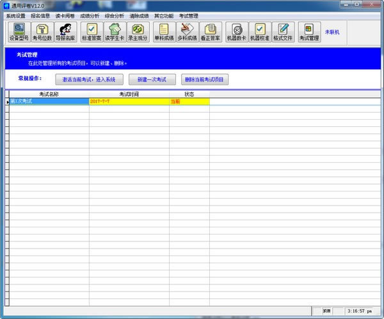Show 单科成绩 via toolbar icon
Image resolution: width=384 pixels, height=319 pixels.
(164, 32)
